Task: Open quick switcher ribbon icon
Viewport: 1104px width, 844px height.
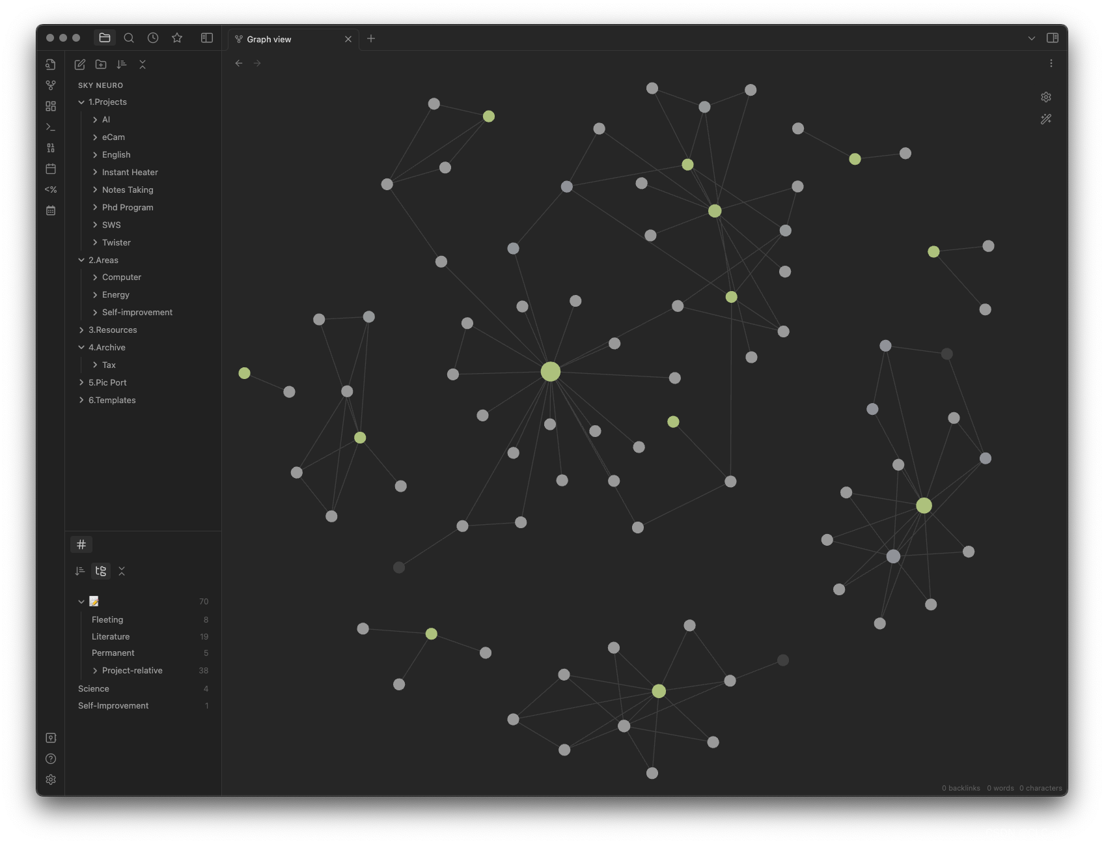Action: (x=51, y=64)
